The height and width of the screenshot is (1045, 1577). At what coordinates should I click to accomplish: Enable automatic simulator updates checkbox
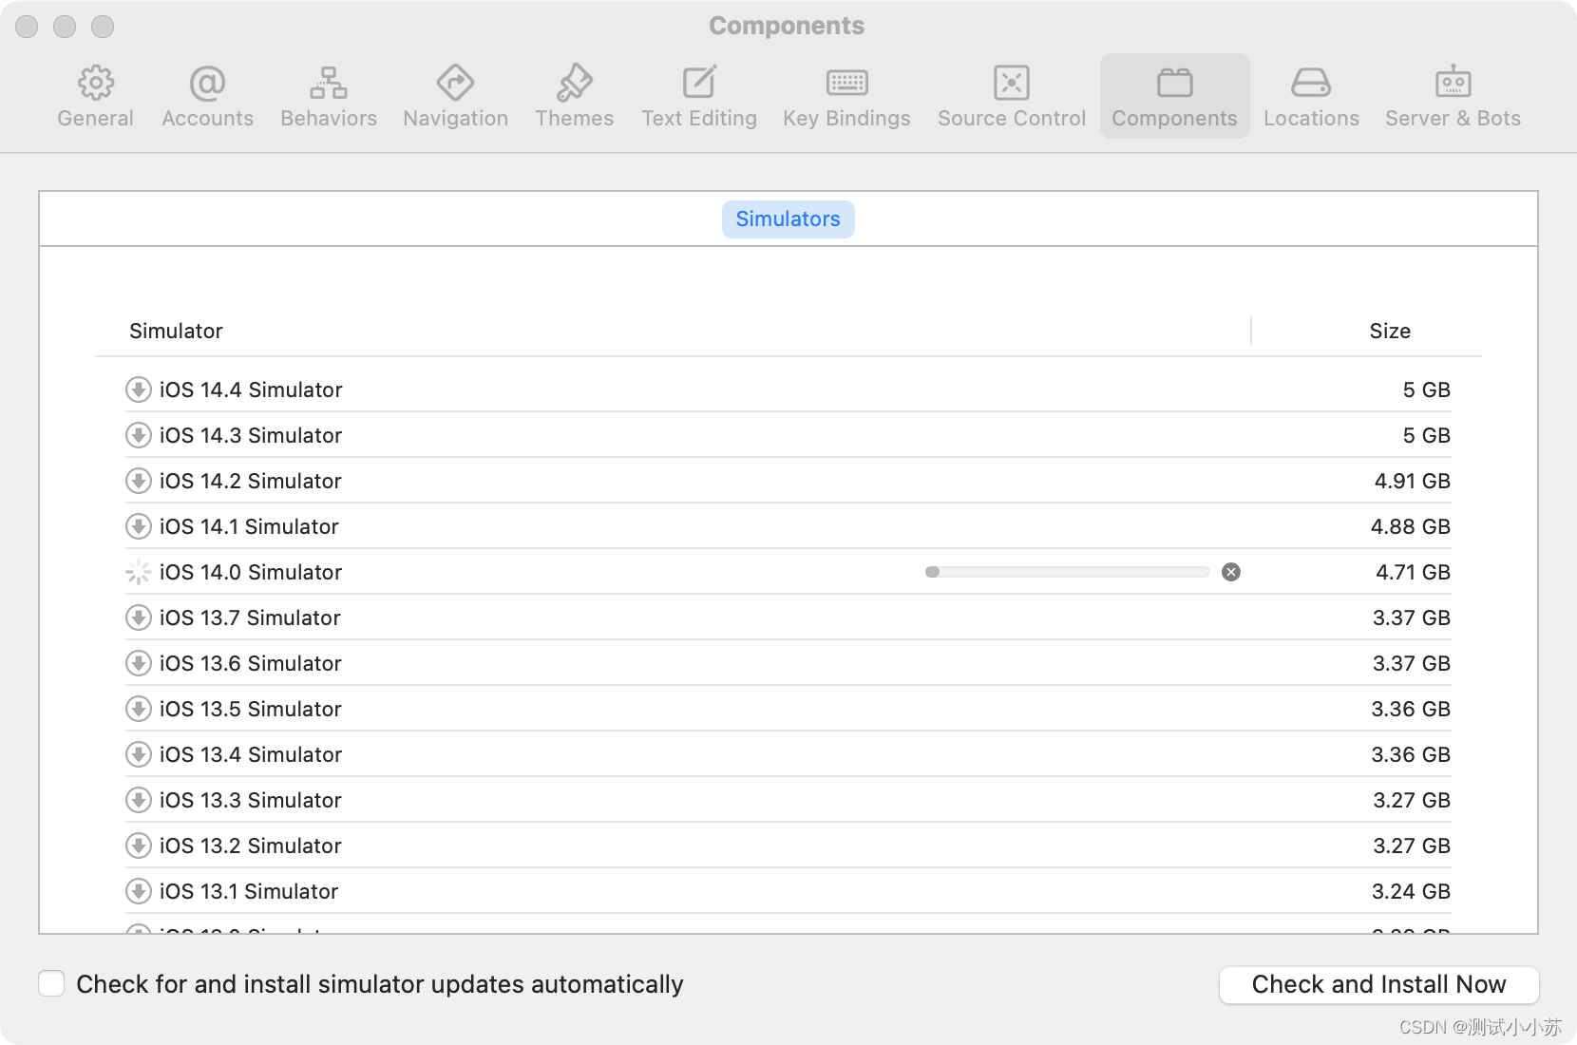tap(51, 983)
